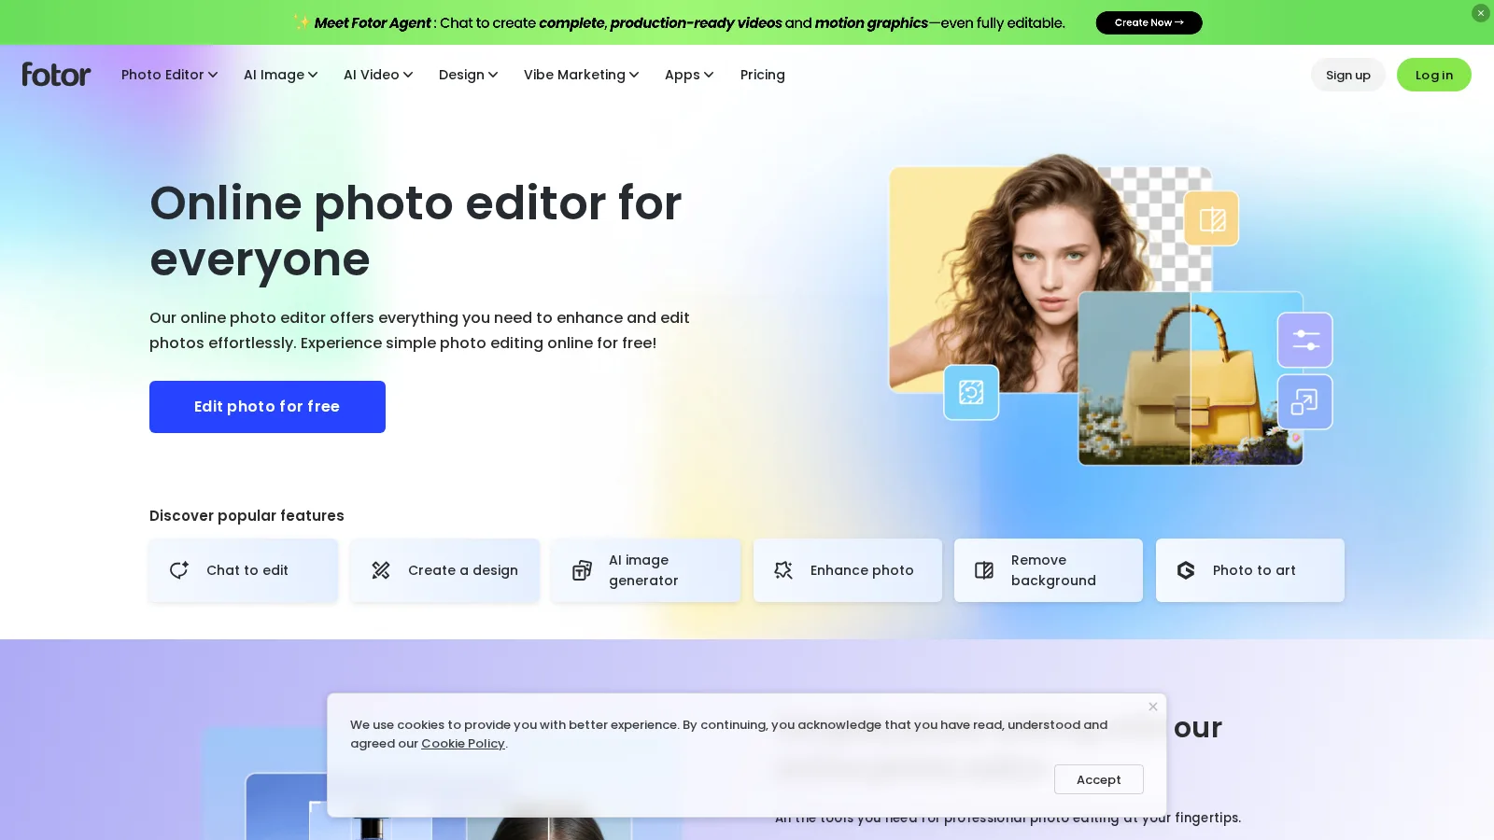Viewport: 1494px width, 840px height.
Task: Click the yellow background remover icon on hero image
Action: (1211, 218)
